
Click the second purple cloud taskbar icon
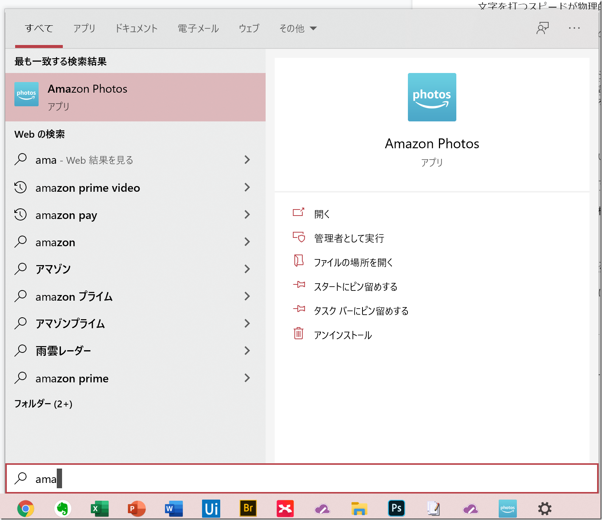coord(471,509)
